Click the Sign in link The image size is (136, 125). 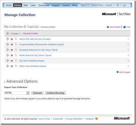click(84, 5)
